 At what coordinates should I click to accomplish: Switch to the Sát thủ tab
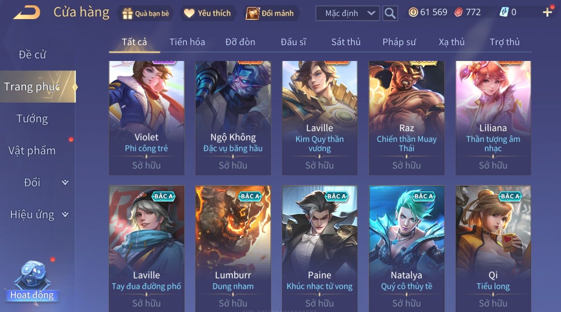pos(346,42)
